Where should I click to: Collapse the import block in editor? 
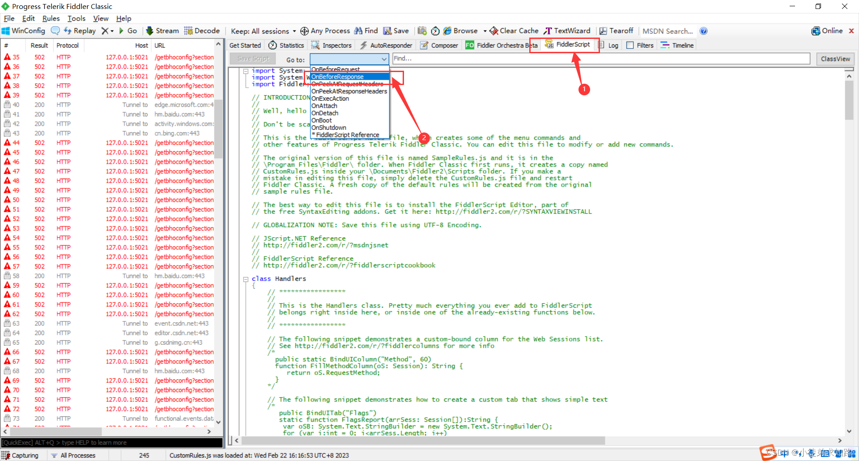(x=246, y=71)
